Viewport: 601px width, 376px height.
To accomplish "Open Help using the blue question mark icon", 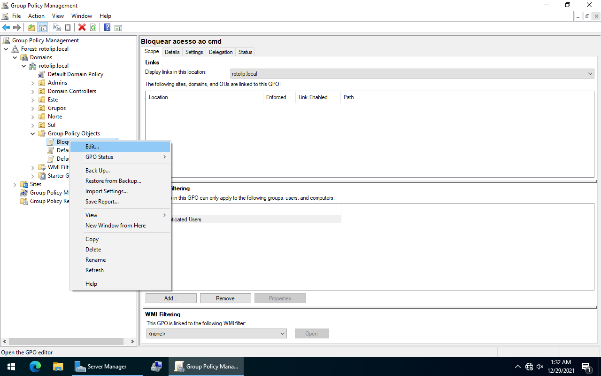I will pyautogui.click(x=107, y=27).
